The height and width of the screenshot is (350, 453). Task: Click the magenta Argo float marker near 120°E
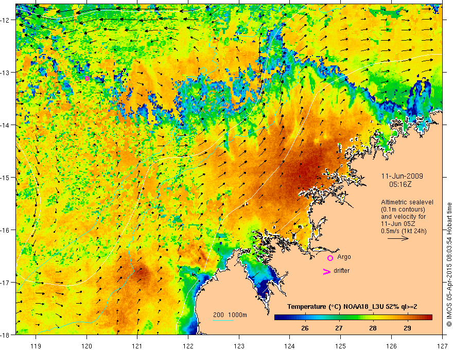pos(87,78)
